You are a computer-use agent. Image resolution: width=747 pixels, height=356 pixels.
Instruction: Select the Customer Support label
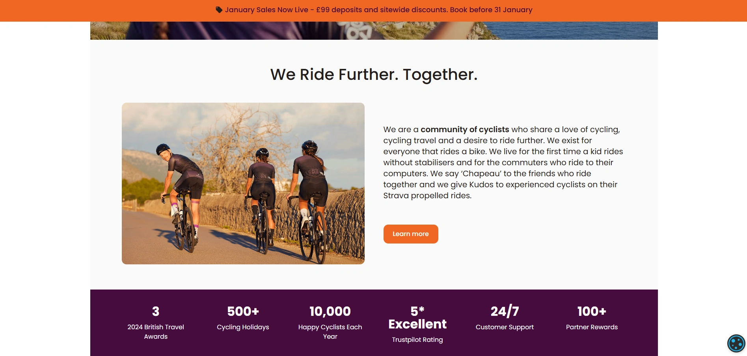(x=505, y=327)
